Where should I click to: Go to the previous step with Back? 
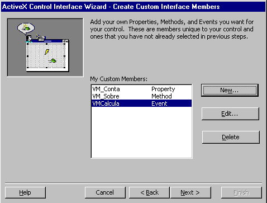coord(149,192)
